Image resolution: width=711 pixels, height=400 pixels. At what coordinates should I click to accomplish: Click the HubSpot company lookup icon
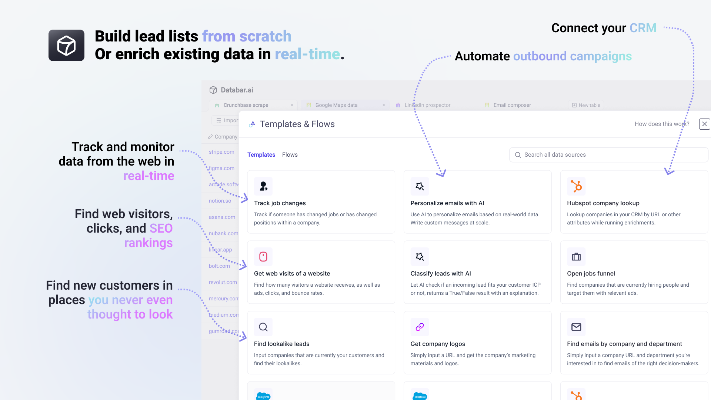coord(575,186)
